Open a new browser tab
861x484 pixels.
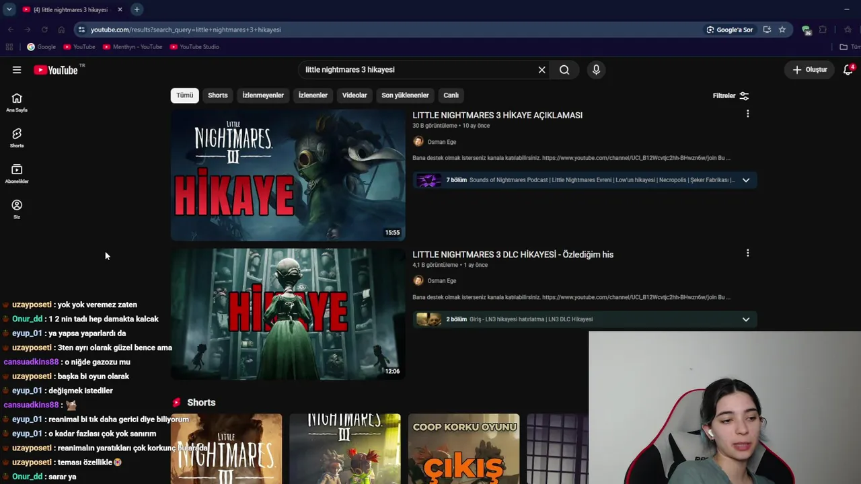click(x=137, y=9)
